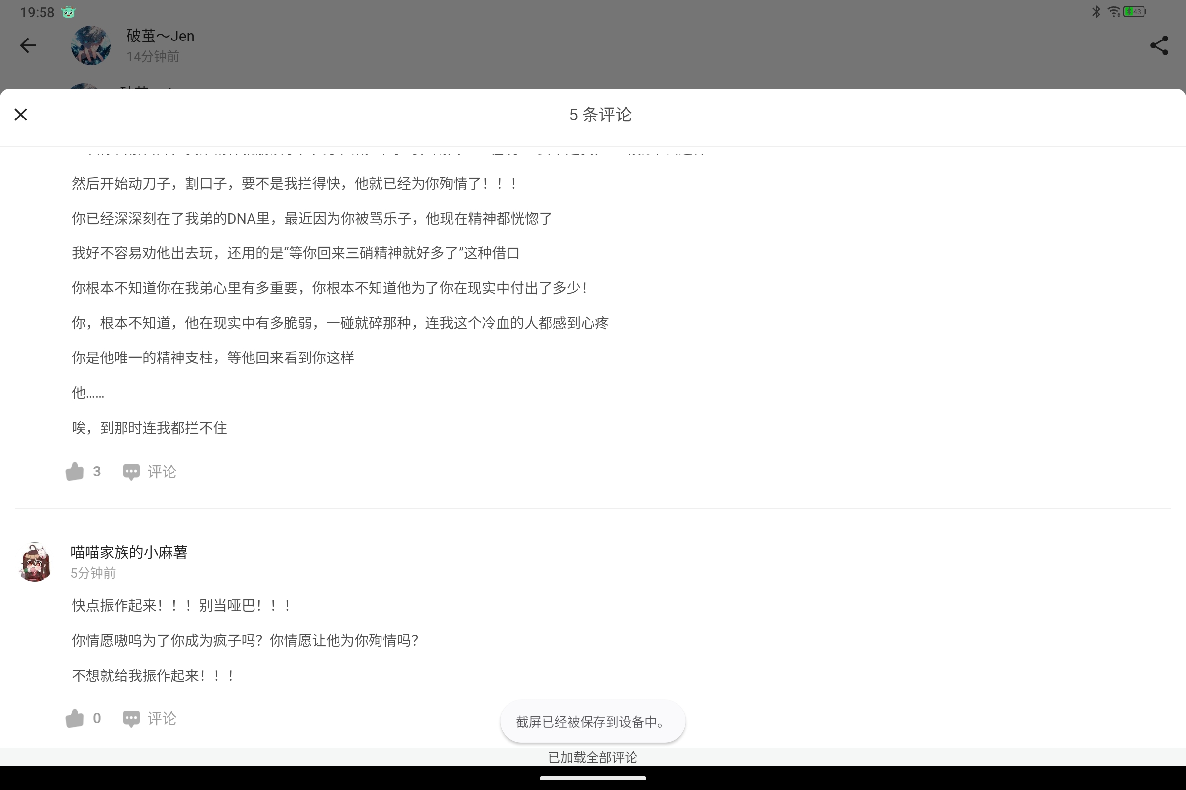Tap the 截屏已经被保存到设备中 toast
This screenshot has height=790, width=1186.
(x=593, y=721)
